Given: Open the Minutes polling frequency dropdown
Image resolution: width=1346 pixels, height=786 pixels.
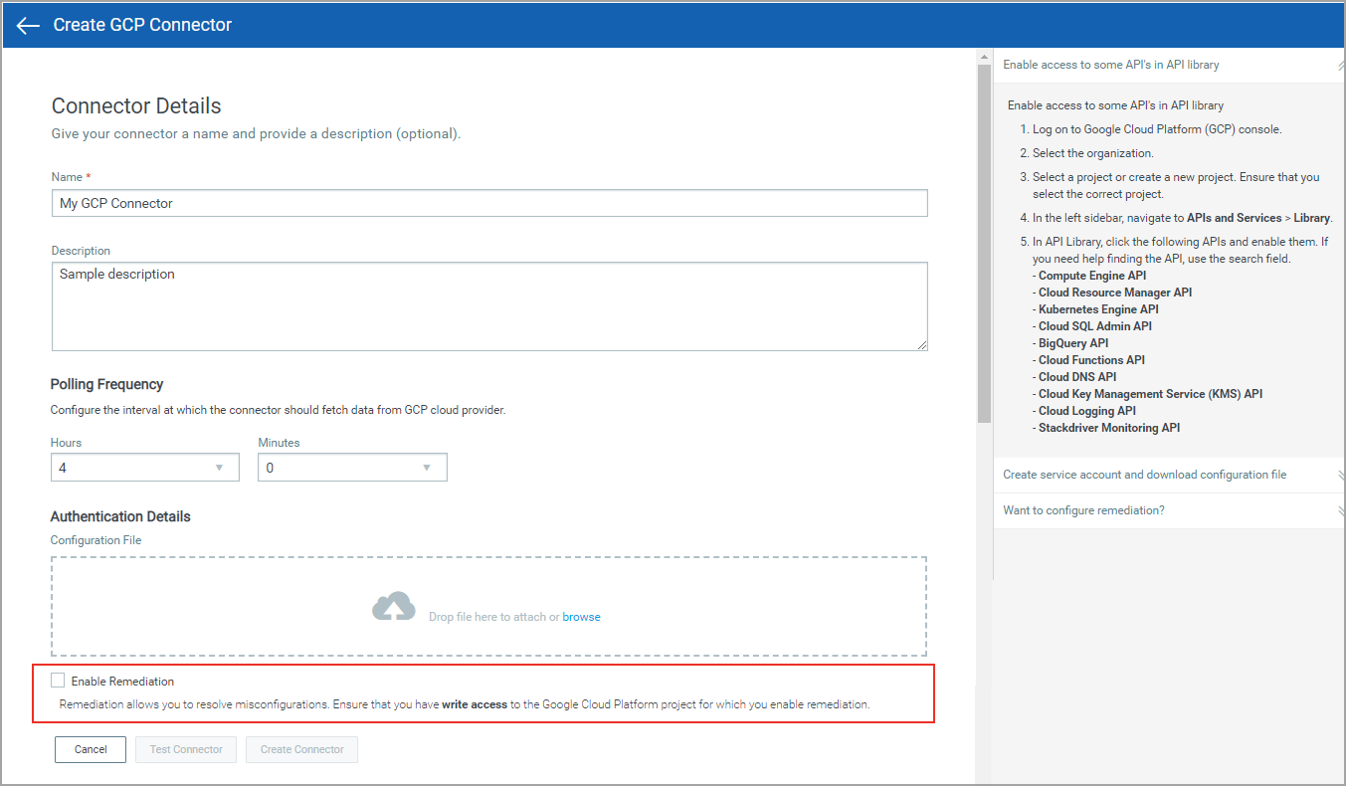Looking at the screenshot, I should pyautogui.click(x=352, y=467).
